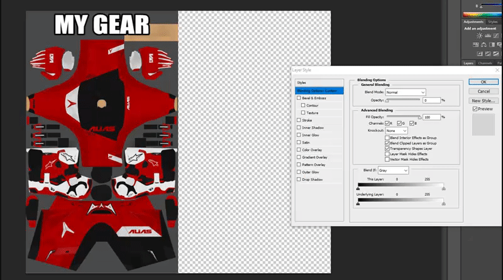Image resolution: width=503 pixels, height=280 pixels.
Task: Open Color Overlay settings
Action: (312, 150)
